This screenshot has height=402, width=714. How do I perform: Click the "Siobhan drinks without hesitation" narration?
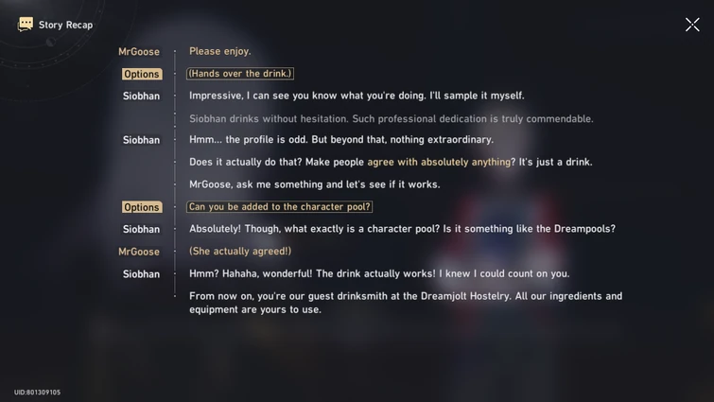pyautogui.click(x=391, y=119)
